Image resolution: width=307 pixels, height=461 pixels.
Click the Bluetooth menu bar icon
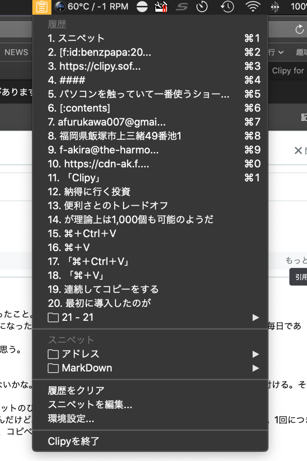[275, 7]
